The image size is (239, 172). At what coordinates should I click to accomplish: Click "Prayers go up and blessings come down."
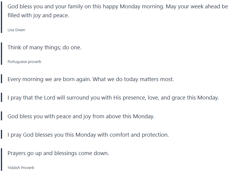click(58, 153)
